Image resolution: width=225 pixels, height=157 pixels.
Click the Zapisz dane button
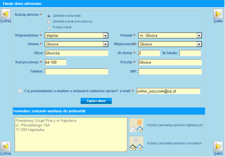96,101
